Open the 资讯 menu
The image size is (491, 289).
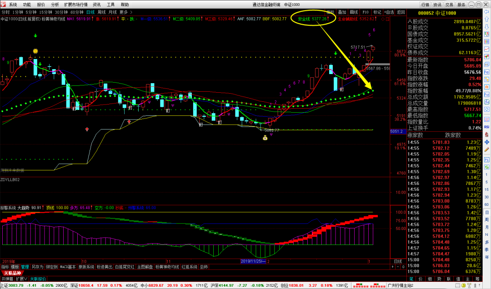tap(96, 5)
